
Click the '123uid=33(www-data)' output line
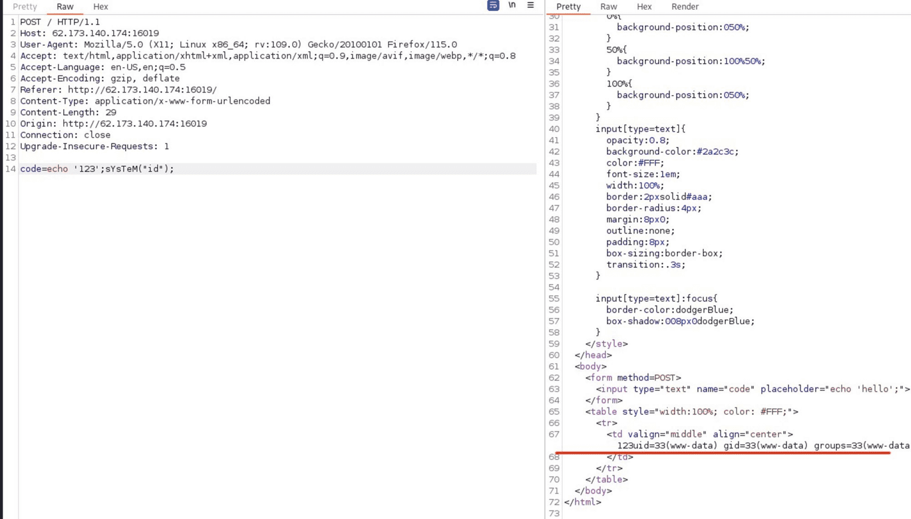(x=764, y=446)
